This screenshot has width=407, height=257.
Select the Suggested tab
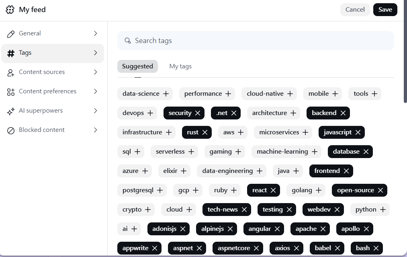(137, 66)
